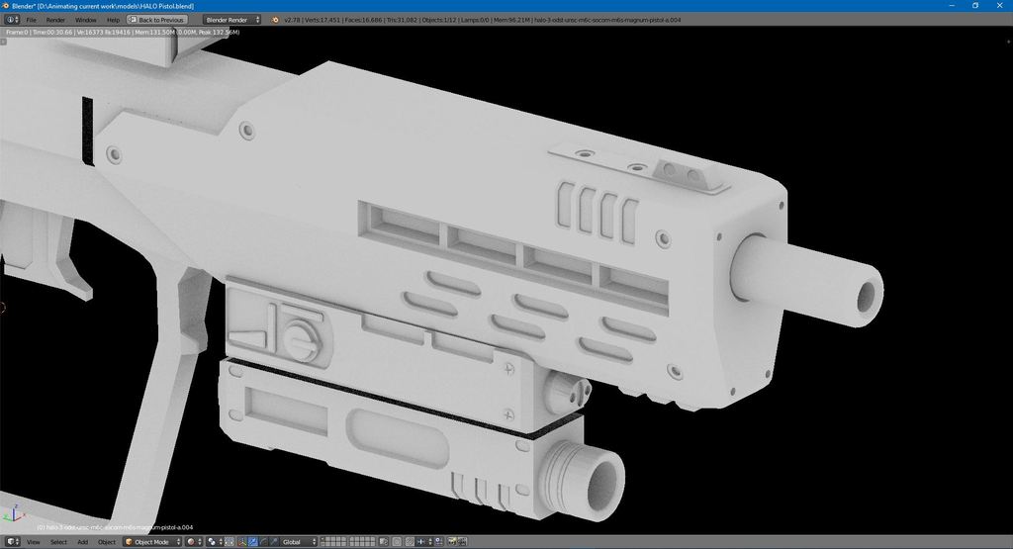This screenshot has height=549, width=1013.
Task: Click the Blender logo icon in header
Action: [275, 20]
